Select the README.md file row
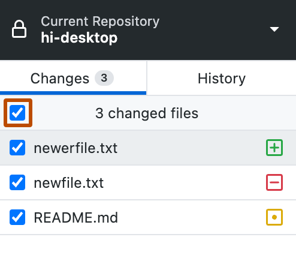The image size is (296, 270). [x=148, y=217]
